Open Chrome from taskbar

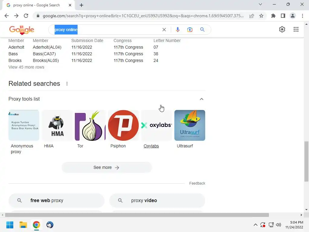tap(37, 225)
